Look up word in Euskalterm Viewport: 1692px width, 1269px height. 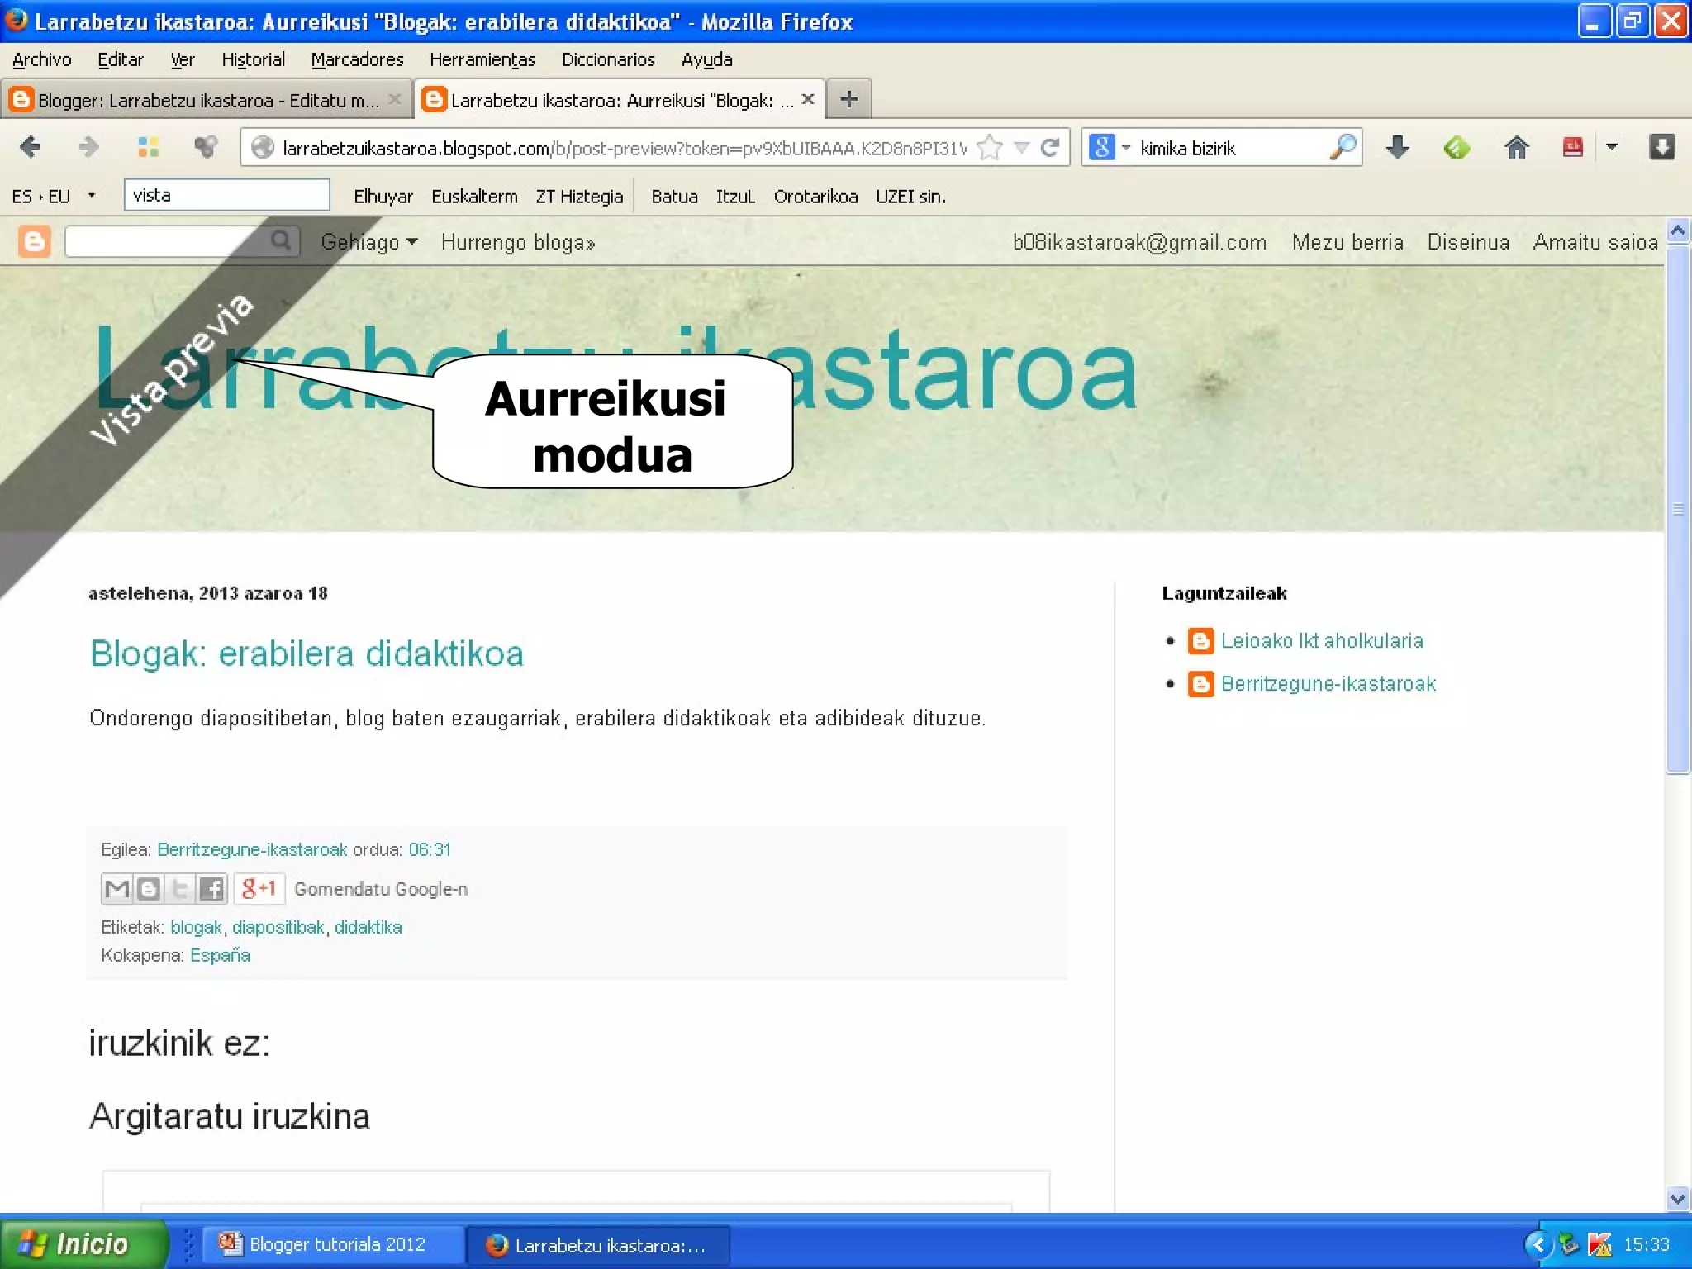pos(474,197)
